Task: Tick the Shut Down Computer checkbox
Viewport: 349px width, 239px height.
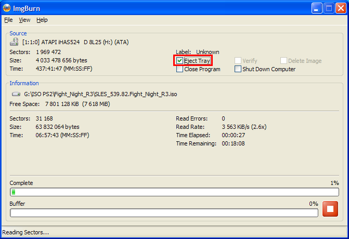Action: pos(238,69)
